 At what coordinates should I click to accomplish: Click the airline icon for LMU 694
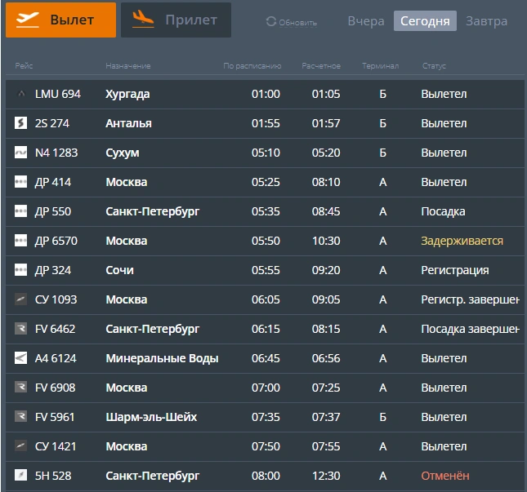point(21,94)
